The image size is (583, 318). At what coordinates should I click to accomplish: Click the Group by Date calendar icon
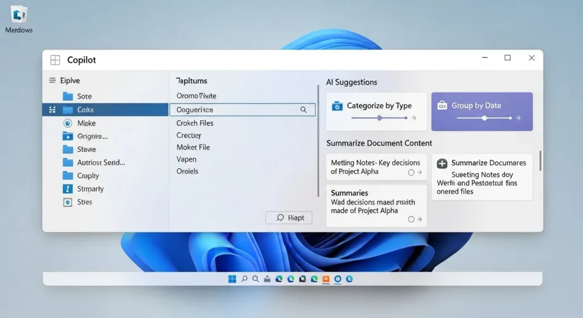442,105
